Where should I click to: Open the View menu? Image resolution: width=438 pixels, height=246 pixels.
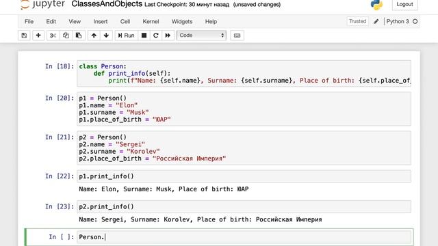point(75,21)
